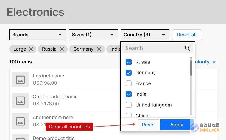Open the popularity sort dropdown arrow

[x=214, y=62]
